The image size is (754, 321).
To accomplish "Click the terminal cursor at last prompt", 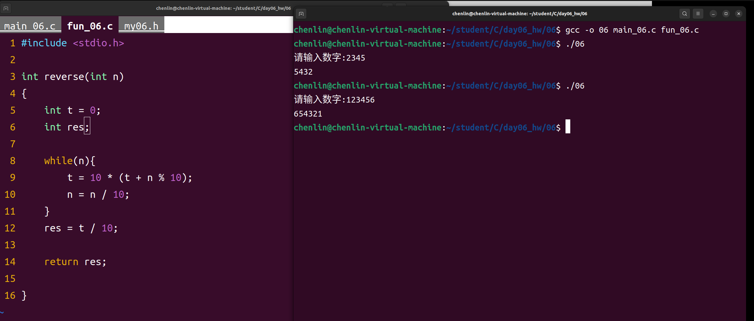I will point(568,126).
